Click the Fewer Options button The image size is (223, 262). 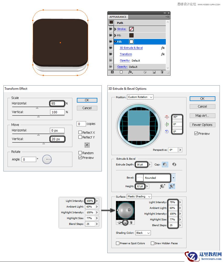202,125
